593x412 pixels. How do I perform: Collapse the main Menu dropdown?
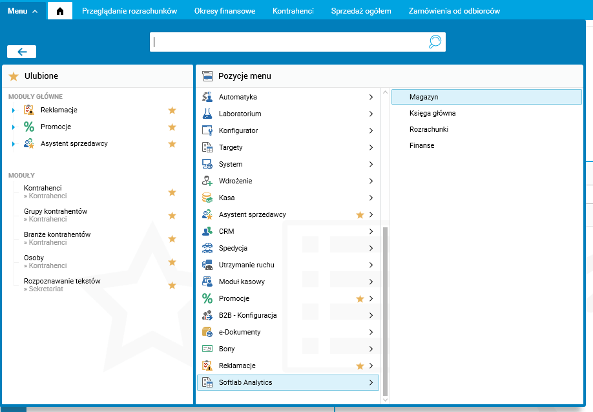[x=23, y=11]
